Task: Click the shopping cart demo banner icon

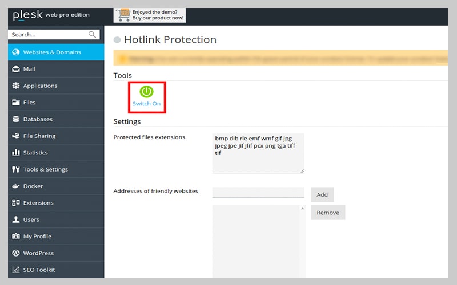Action: pos(122,15)
